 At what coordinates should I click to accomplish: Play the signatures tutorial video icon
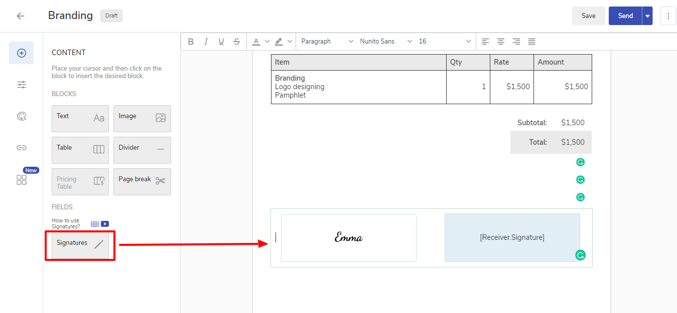(x=105, y=224)
